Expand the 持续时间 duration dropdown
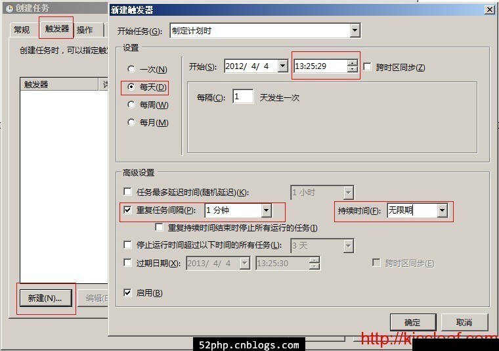Viewport: 499px width, 351px height. tap(442, 210)
